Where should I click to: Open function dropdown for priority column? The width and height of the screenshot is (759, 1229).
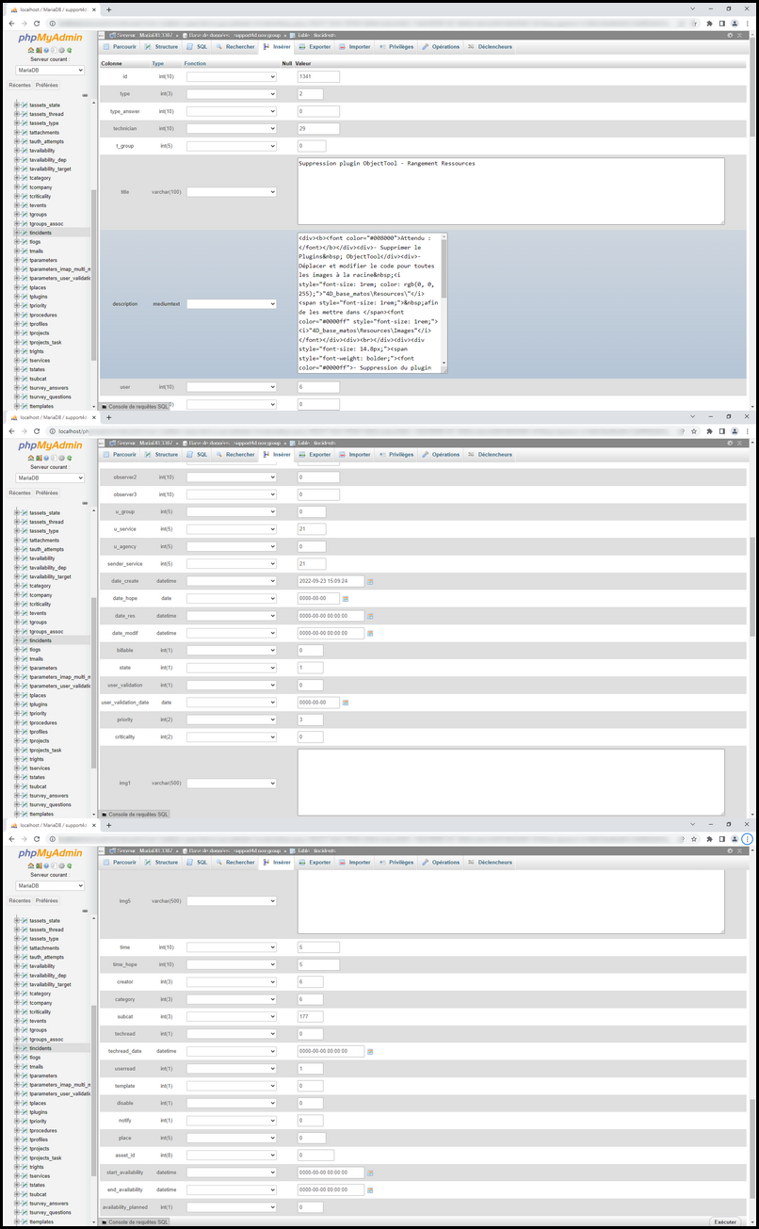pos(232,720)
